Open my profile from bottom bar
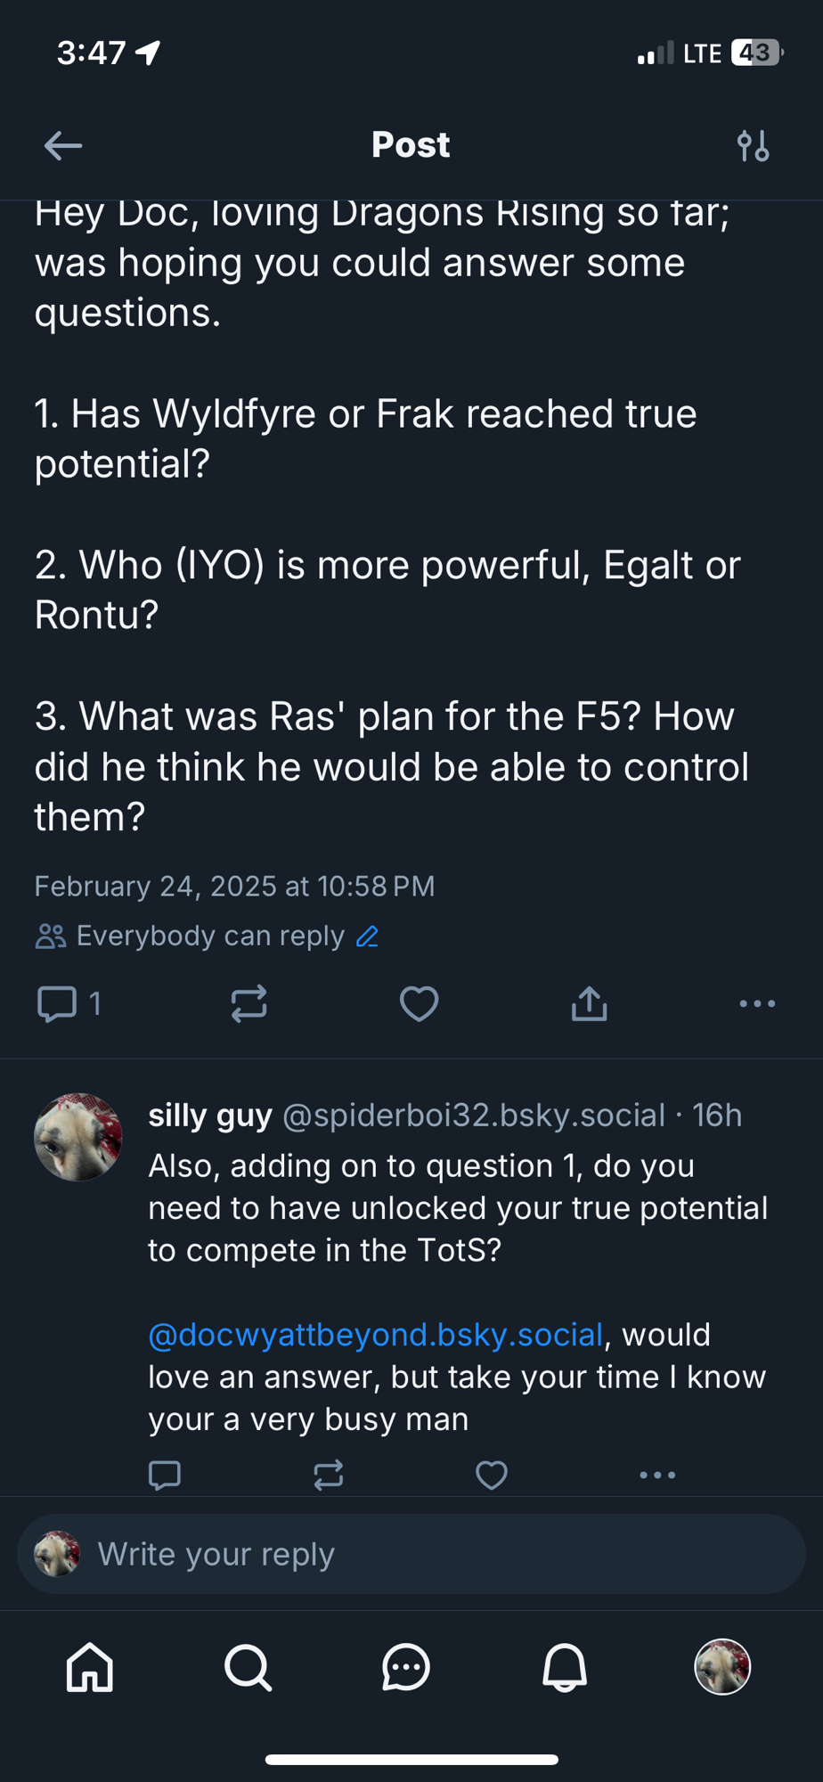 tap(722, 1666)
